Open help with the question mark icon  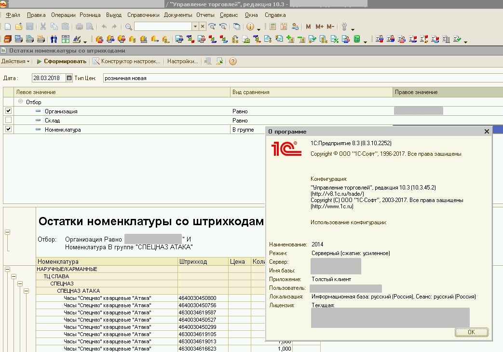pyautogui.click(x=233, y=61)
